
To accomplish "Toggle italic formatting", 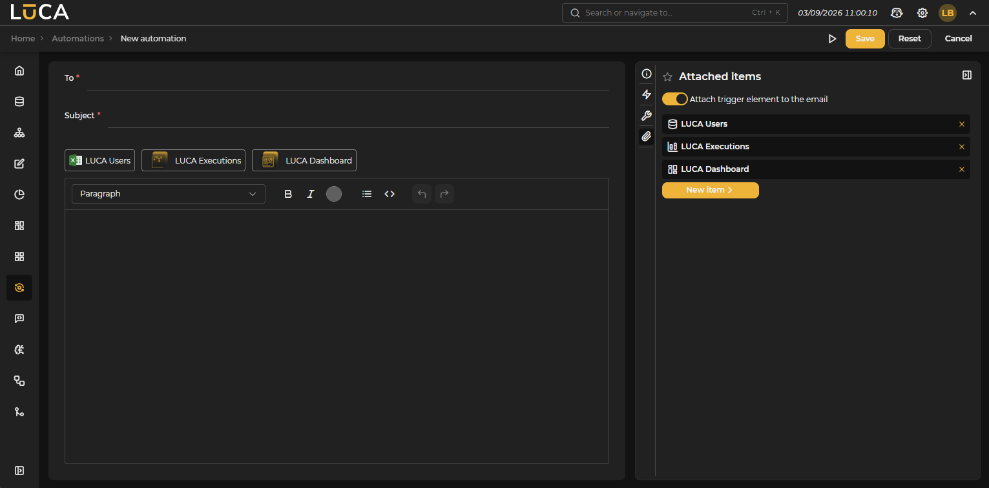I will coord(311,194).
